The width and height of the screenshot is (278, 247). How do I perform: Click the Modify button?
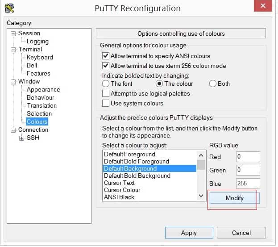(x=235, y=198)
